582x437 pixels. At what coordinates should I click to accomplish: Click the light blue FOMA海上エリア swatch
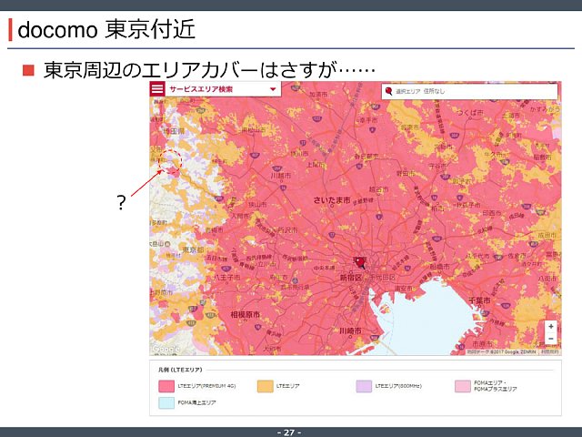tap(166, 402)
